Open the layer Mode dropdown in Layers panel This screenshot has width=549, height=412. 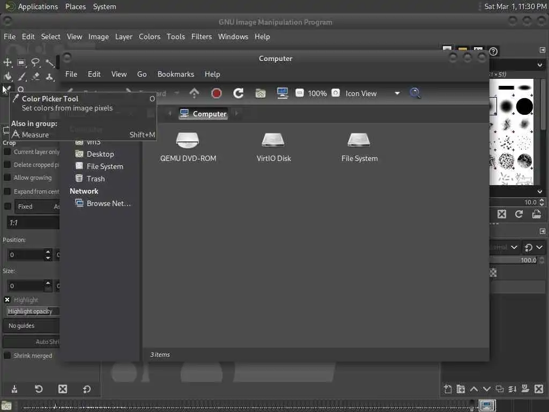click(505, 247)
